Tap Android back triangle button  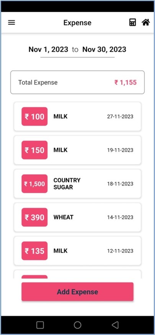[x=115, y=325]
